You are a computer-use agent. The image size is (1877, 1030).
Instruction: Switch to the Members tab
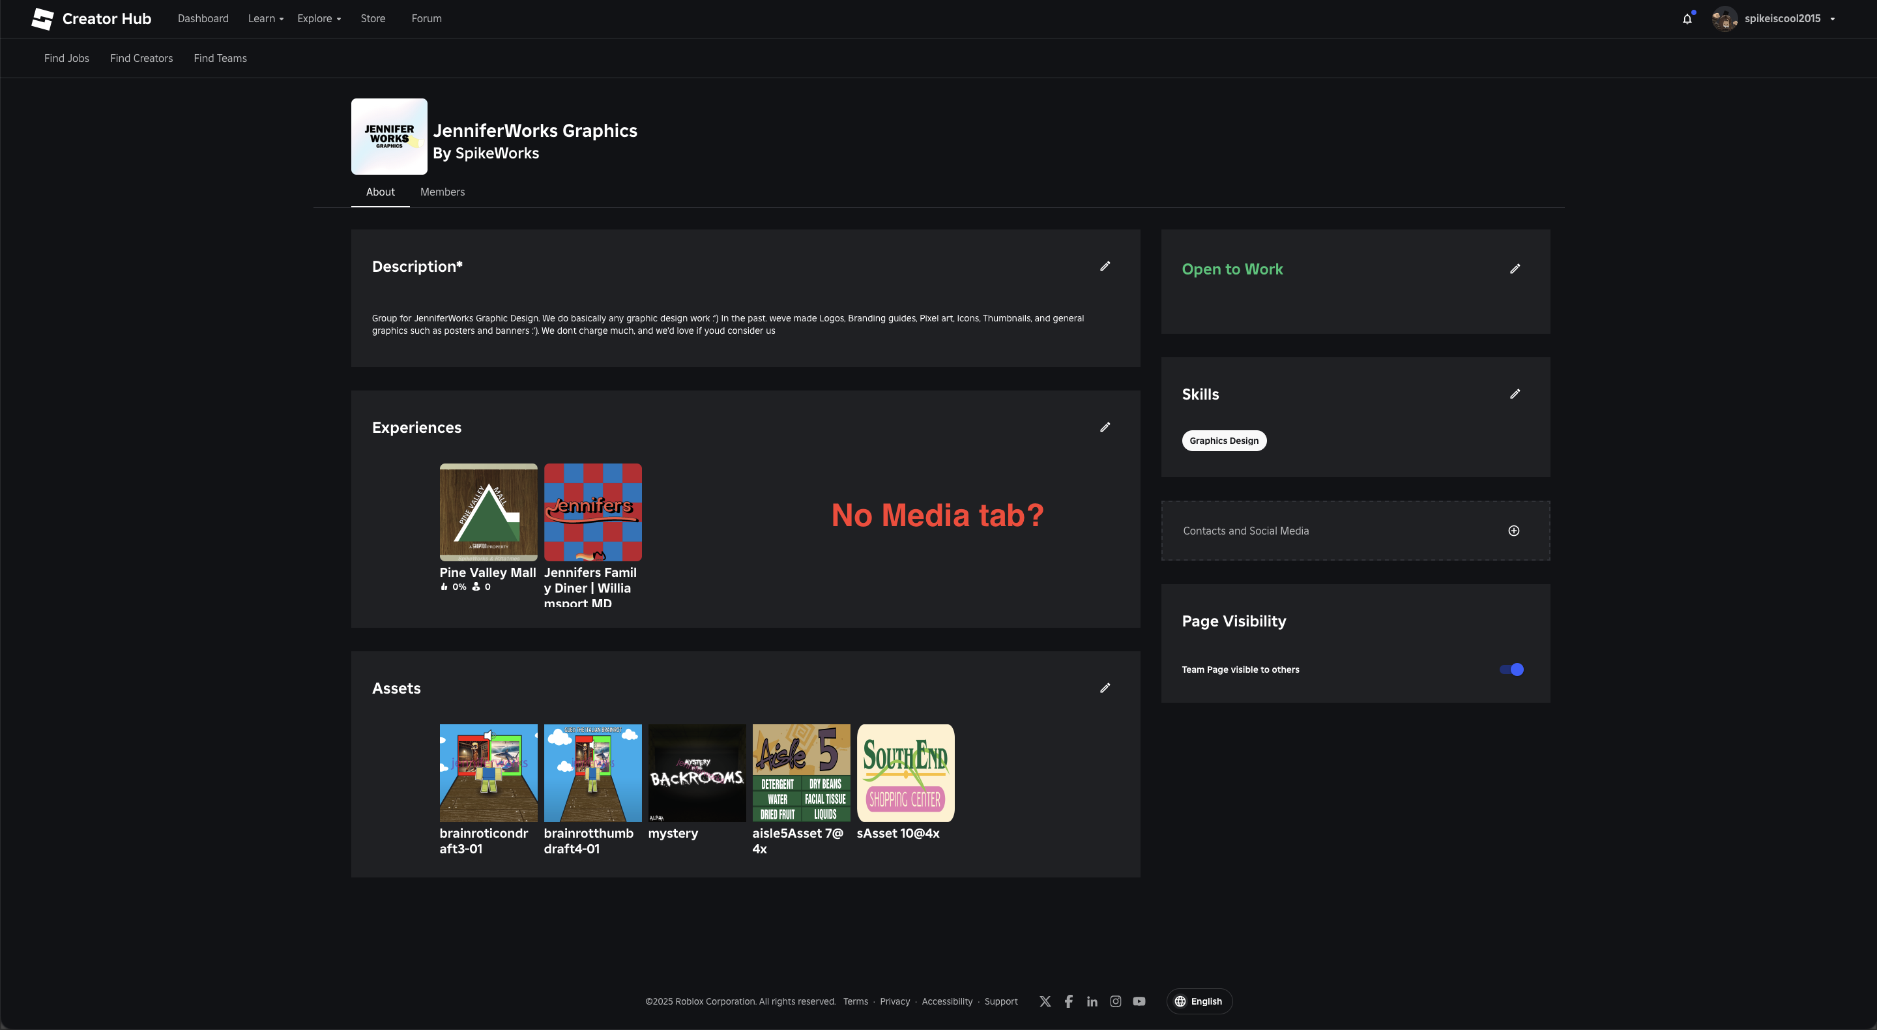pos(443,192)
